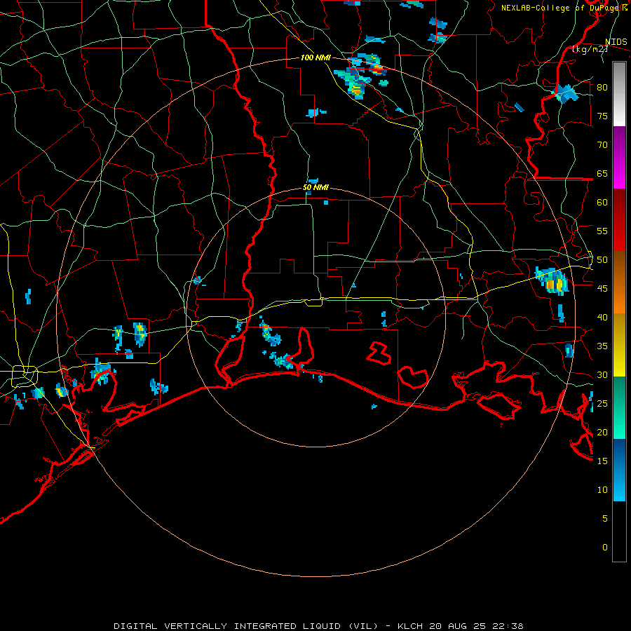Click the scale value 10
631x631 pixels.
point(602,490)
